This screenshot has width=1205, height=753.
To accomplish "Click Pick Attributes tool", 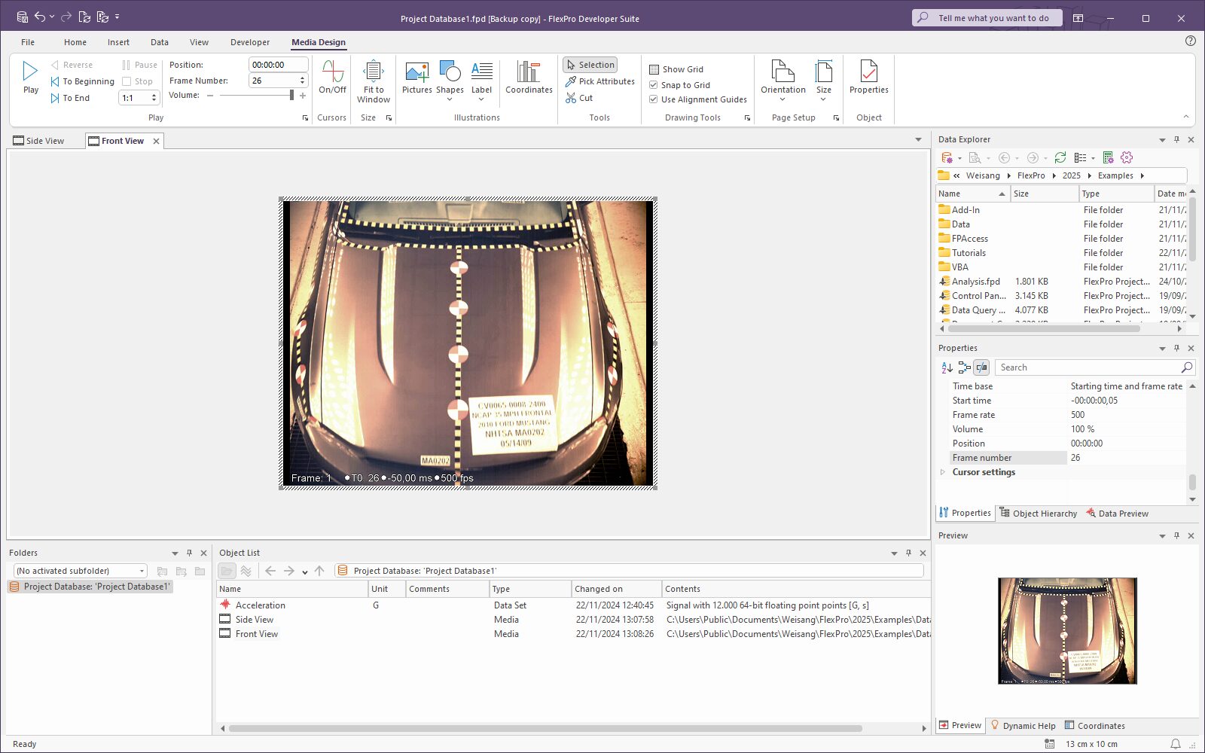I will pos(600,81).
